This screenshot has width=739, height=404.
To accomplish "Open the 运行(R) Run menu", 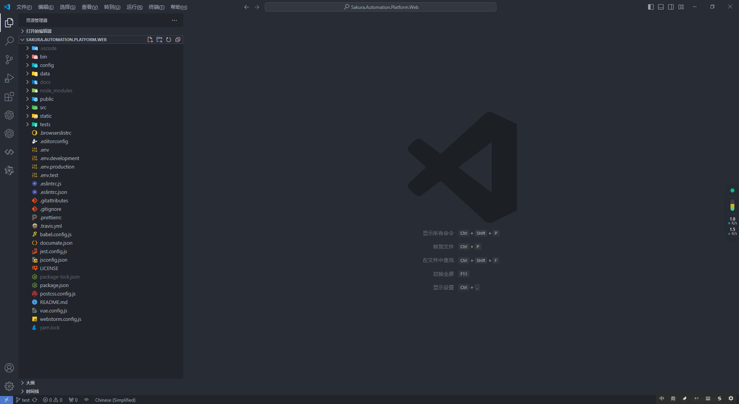I will pyautogui.click(x=135, y=7).
